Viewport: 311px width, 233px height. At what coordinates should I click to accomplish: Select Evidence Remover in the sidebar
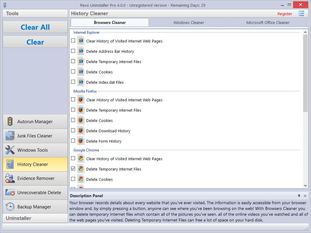pyautogui.click(x=35, y=178)
